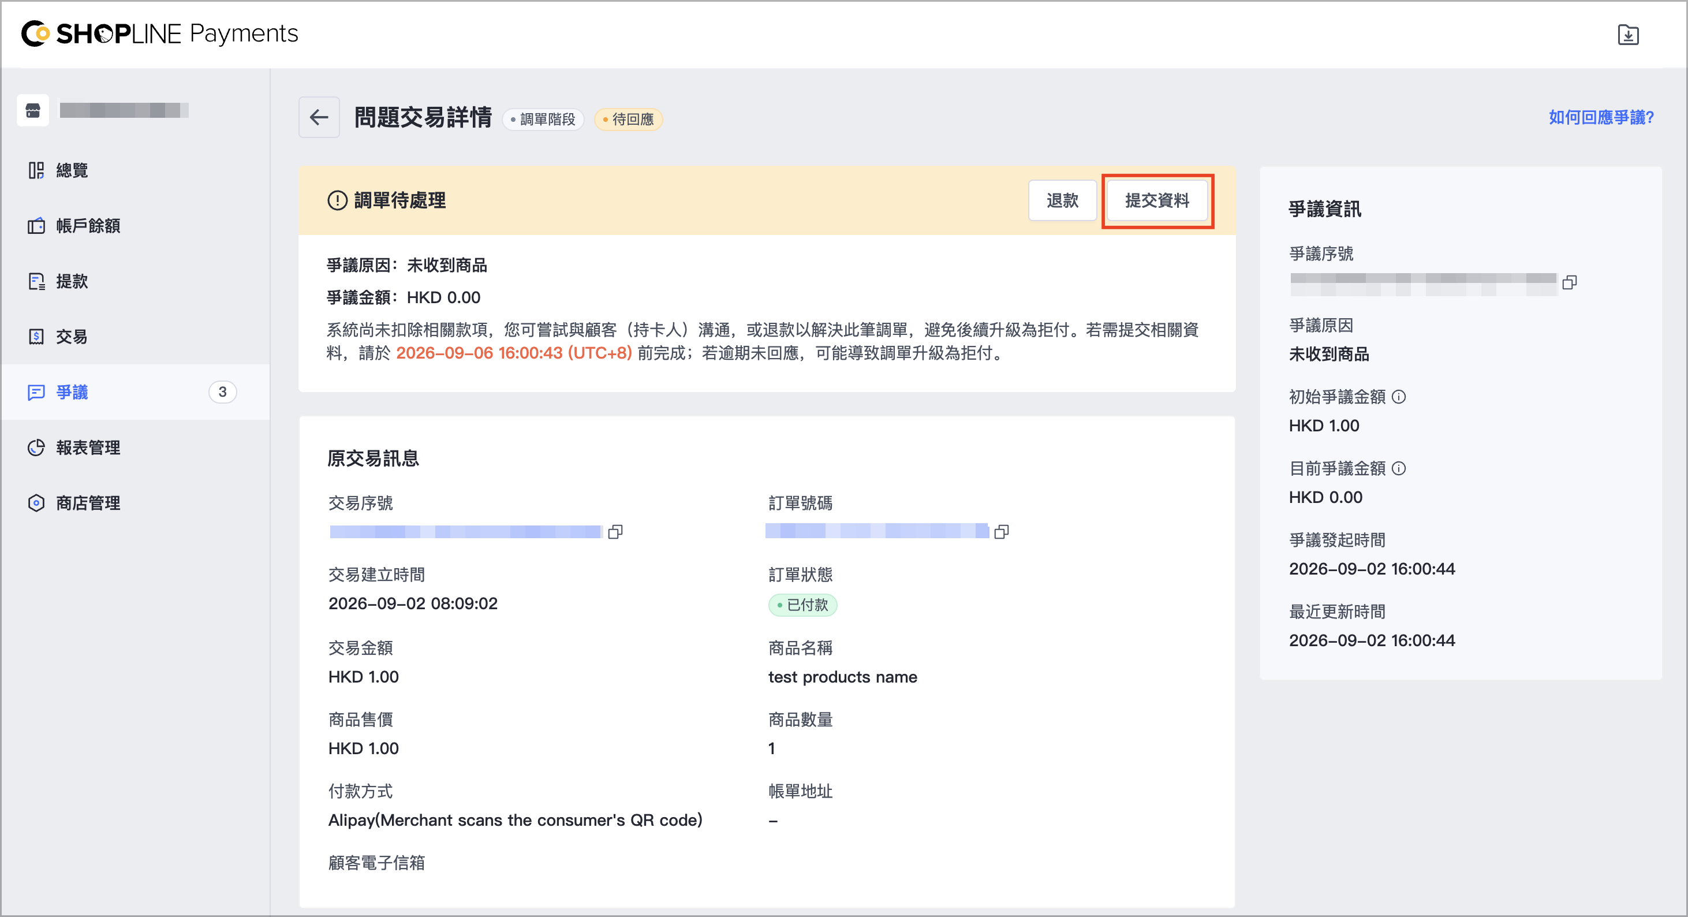Copy the 訂單號碼 order number

point(1001,532)
